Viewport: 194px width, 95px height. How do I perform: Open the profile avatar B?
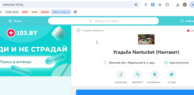185,5
